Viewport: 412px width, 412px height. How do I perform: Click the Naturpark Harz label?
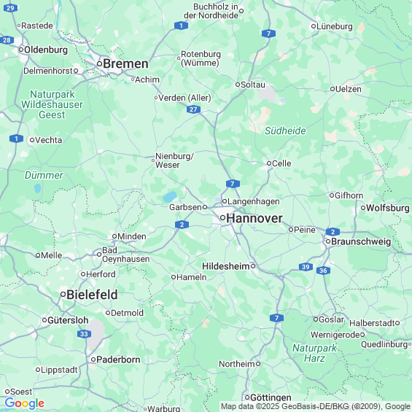pos(314,353)
